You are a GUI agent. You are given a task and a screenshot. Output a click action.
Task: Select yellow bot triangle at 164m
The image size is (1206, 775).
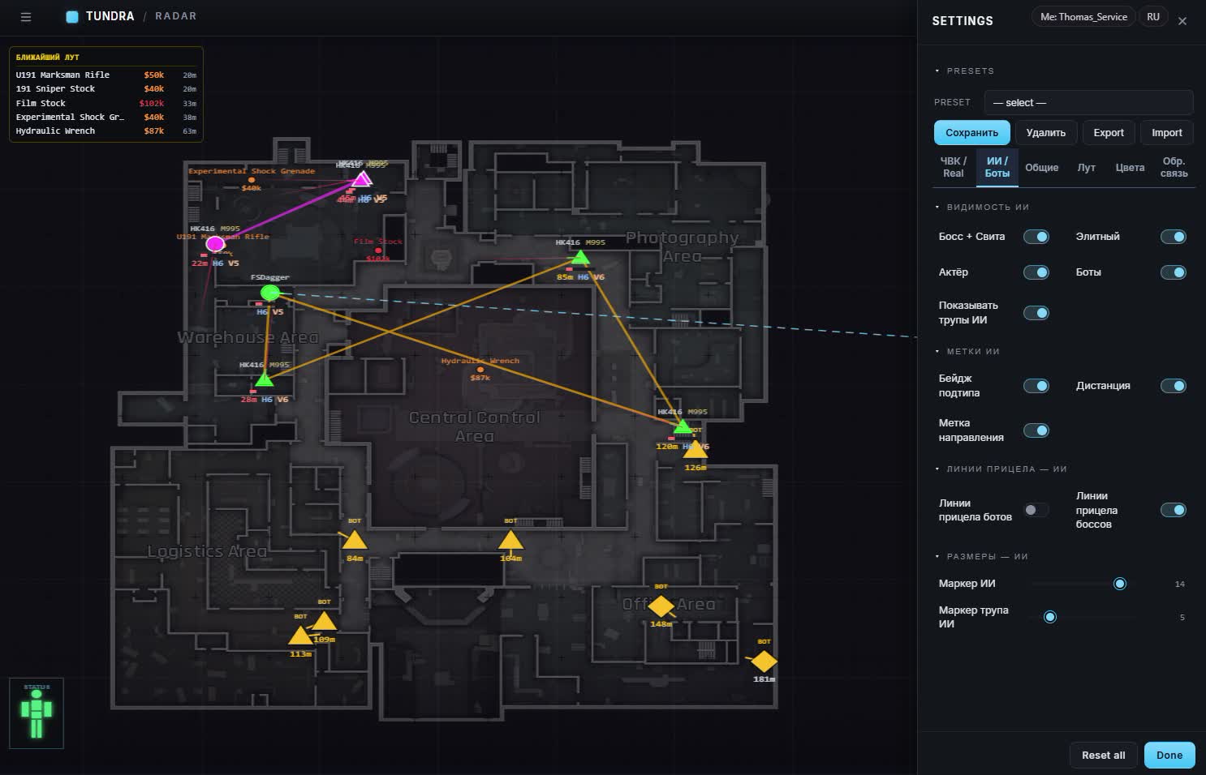(x=510, y=540)
